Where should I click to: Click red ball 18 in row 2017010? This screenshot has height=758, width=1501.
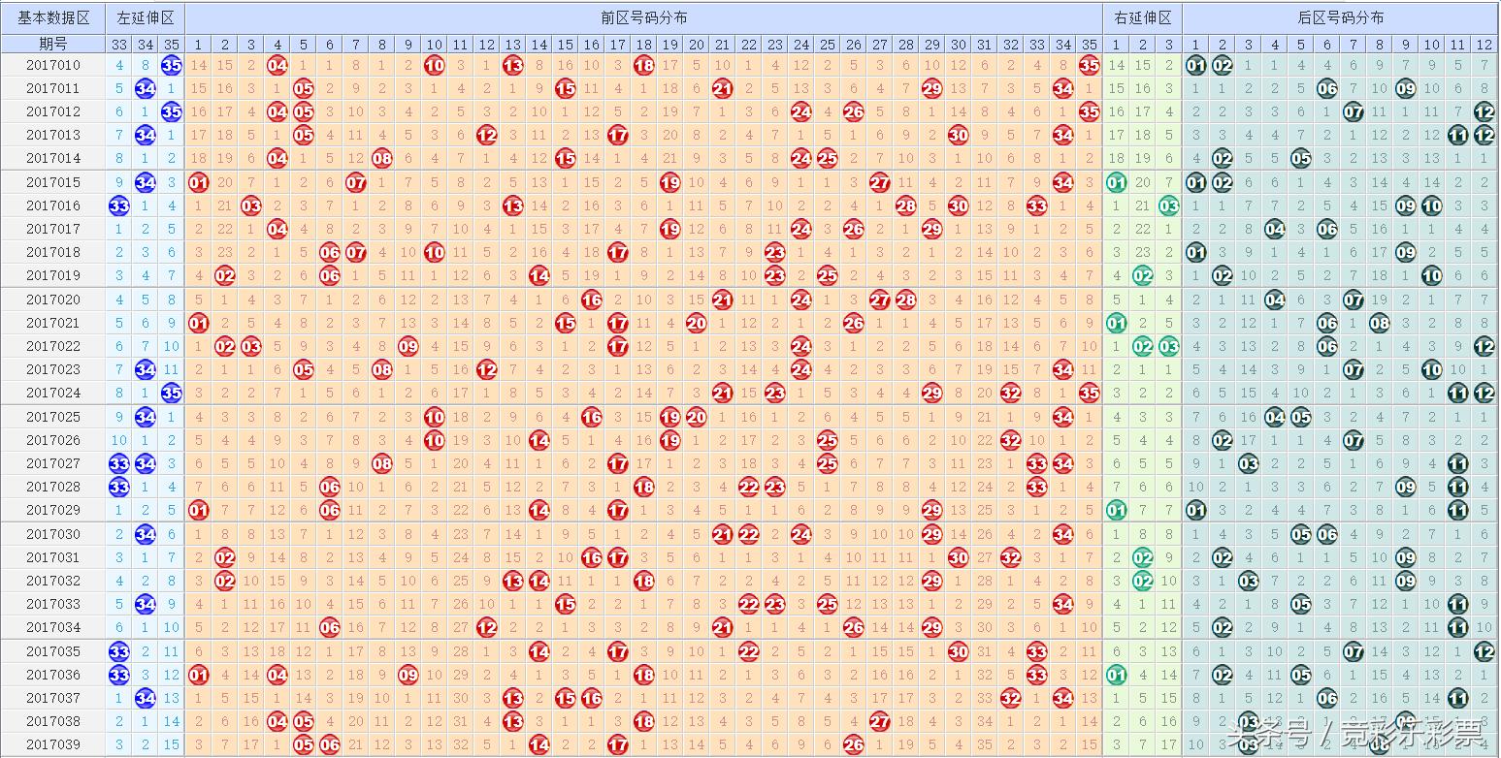(x=644, y=66)
